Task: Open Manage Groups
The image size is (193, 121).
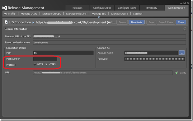Action: 52,14
